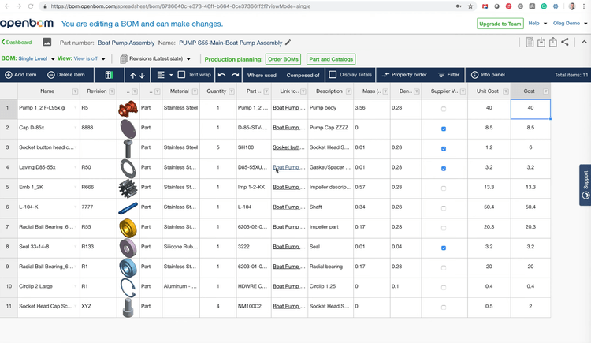Viewport: 591px width, 343px height.
Task: Click the Order BOMs button
Action: tap(283, 59)
